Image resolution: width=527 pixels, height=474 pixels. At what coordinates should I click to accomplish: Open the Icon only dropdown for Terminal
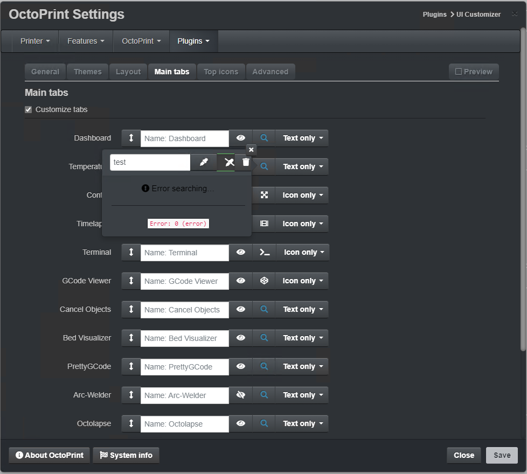click(x=302, y=252)
